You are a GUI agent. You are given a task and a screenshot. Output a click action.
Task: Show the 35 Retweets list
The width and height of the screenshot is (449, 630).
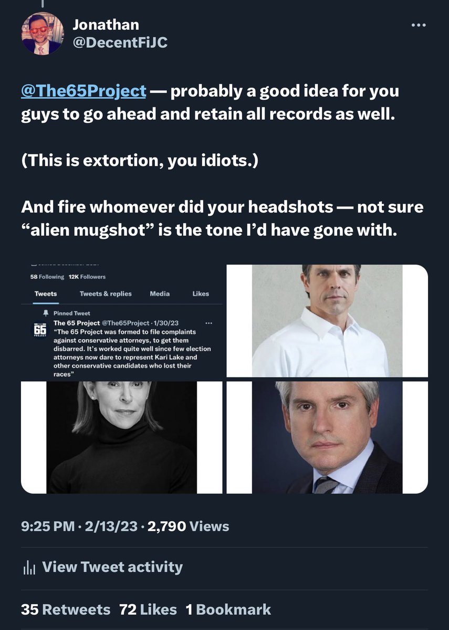pos(66,610)
